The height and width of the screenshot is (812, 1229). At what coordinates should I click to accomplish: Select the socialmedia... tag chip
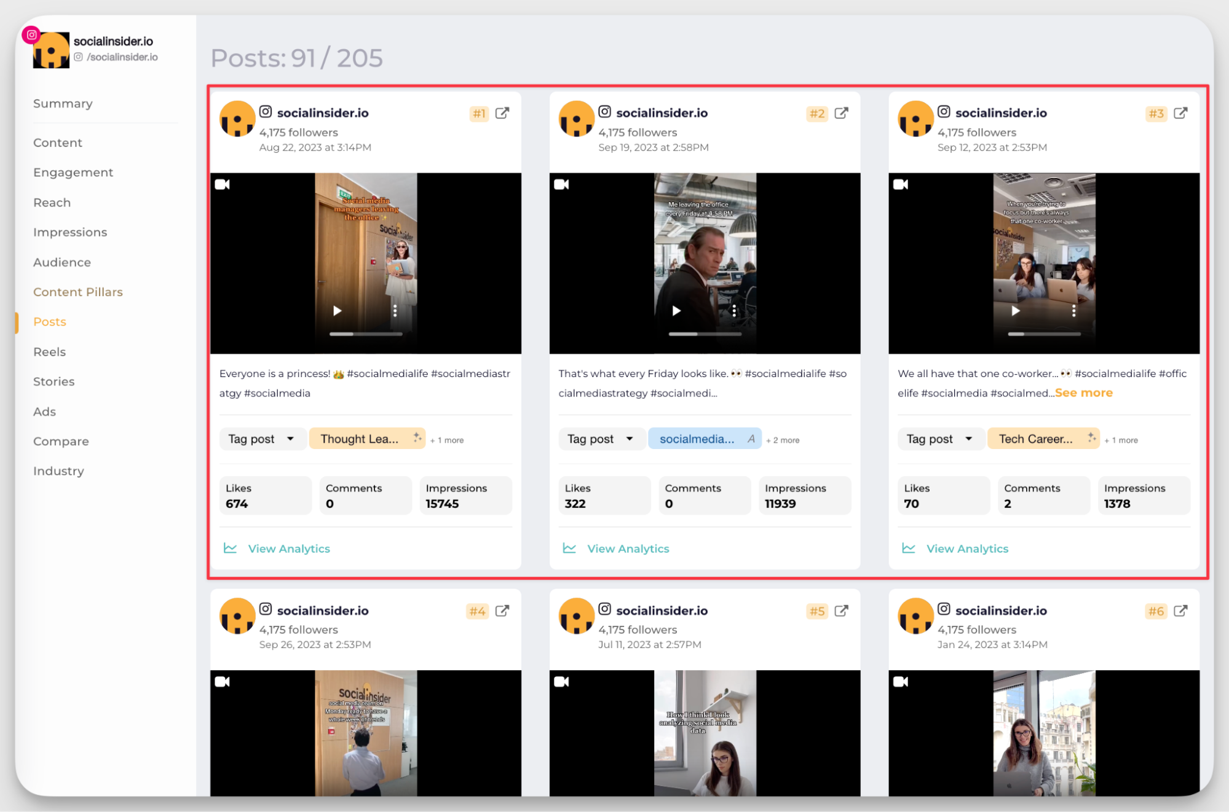(705, 439)
